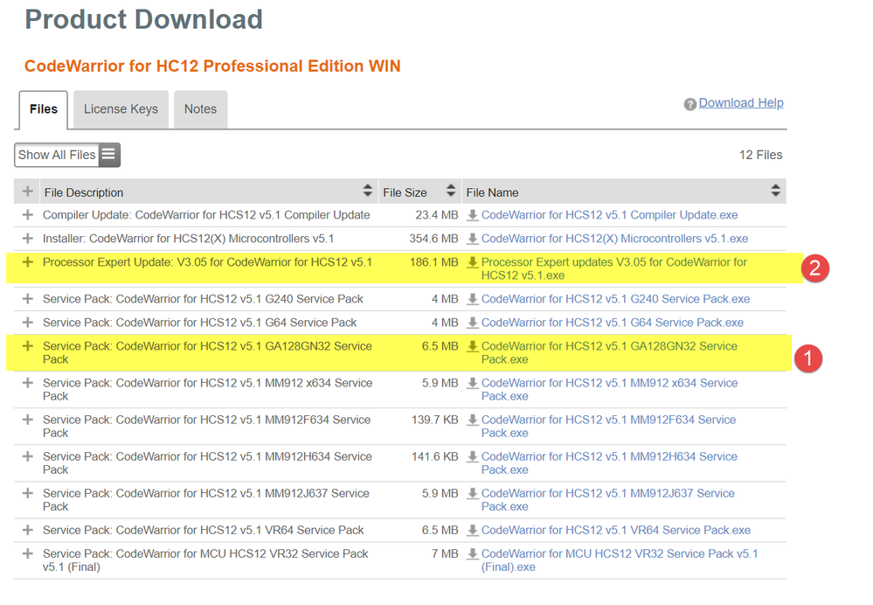This screenshot has height=605, width=873.
Task: Download MM912H634 Service Pack.exe link
Action: 609,463
